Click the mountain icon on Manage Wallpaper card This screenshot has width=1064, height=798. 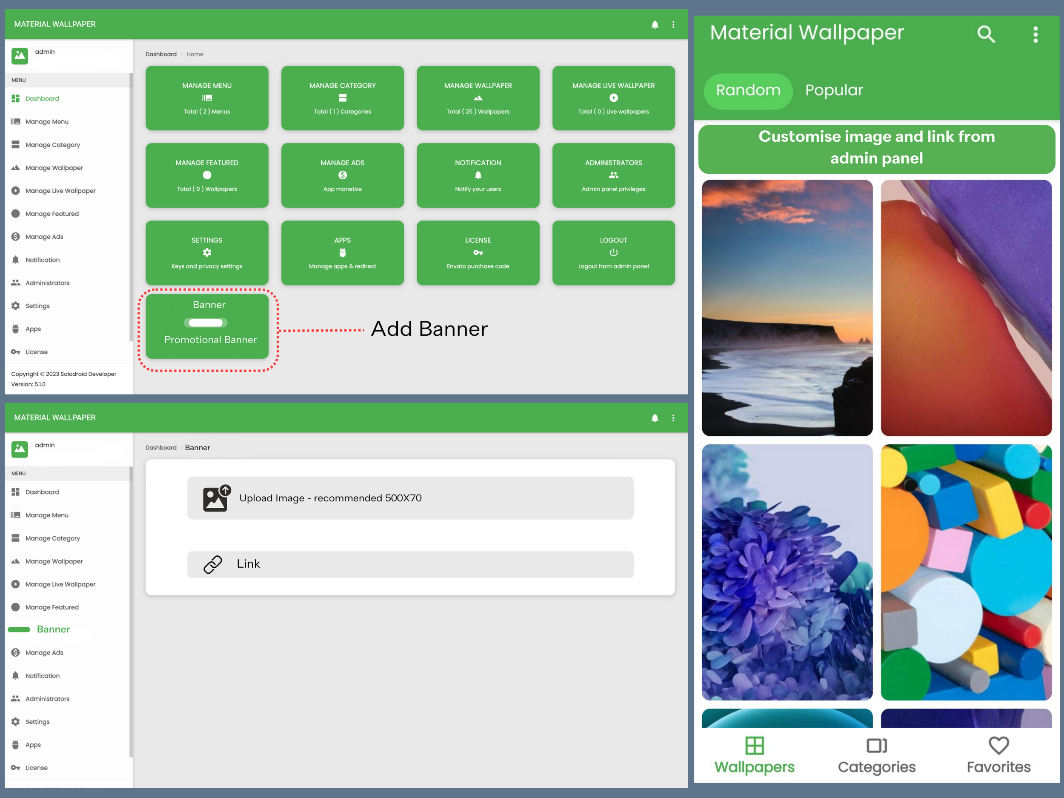coord(478,98)
